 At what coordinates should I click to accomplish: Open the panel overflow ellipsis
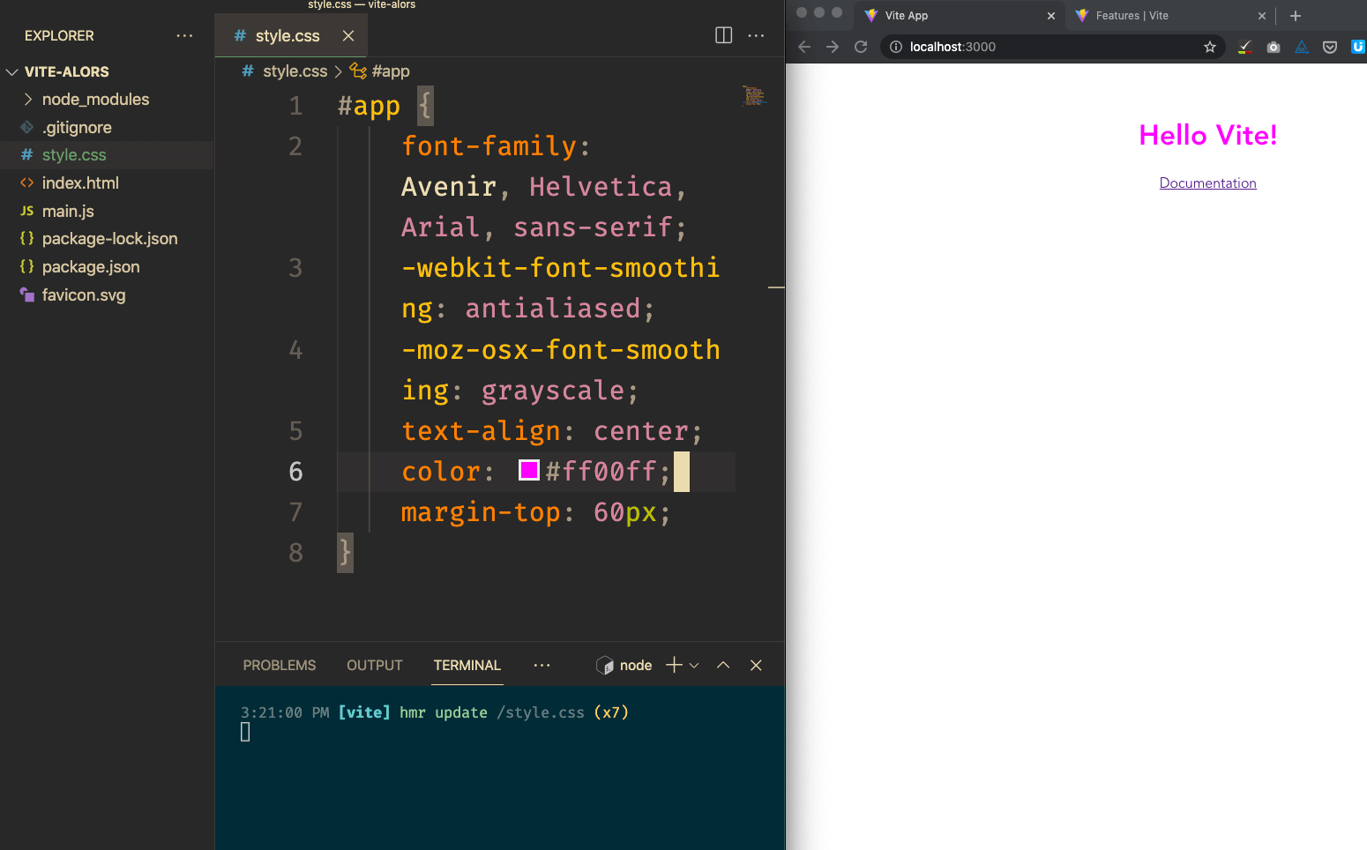pos(542,665)
